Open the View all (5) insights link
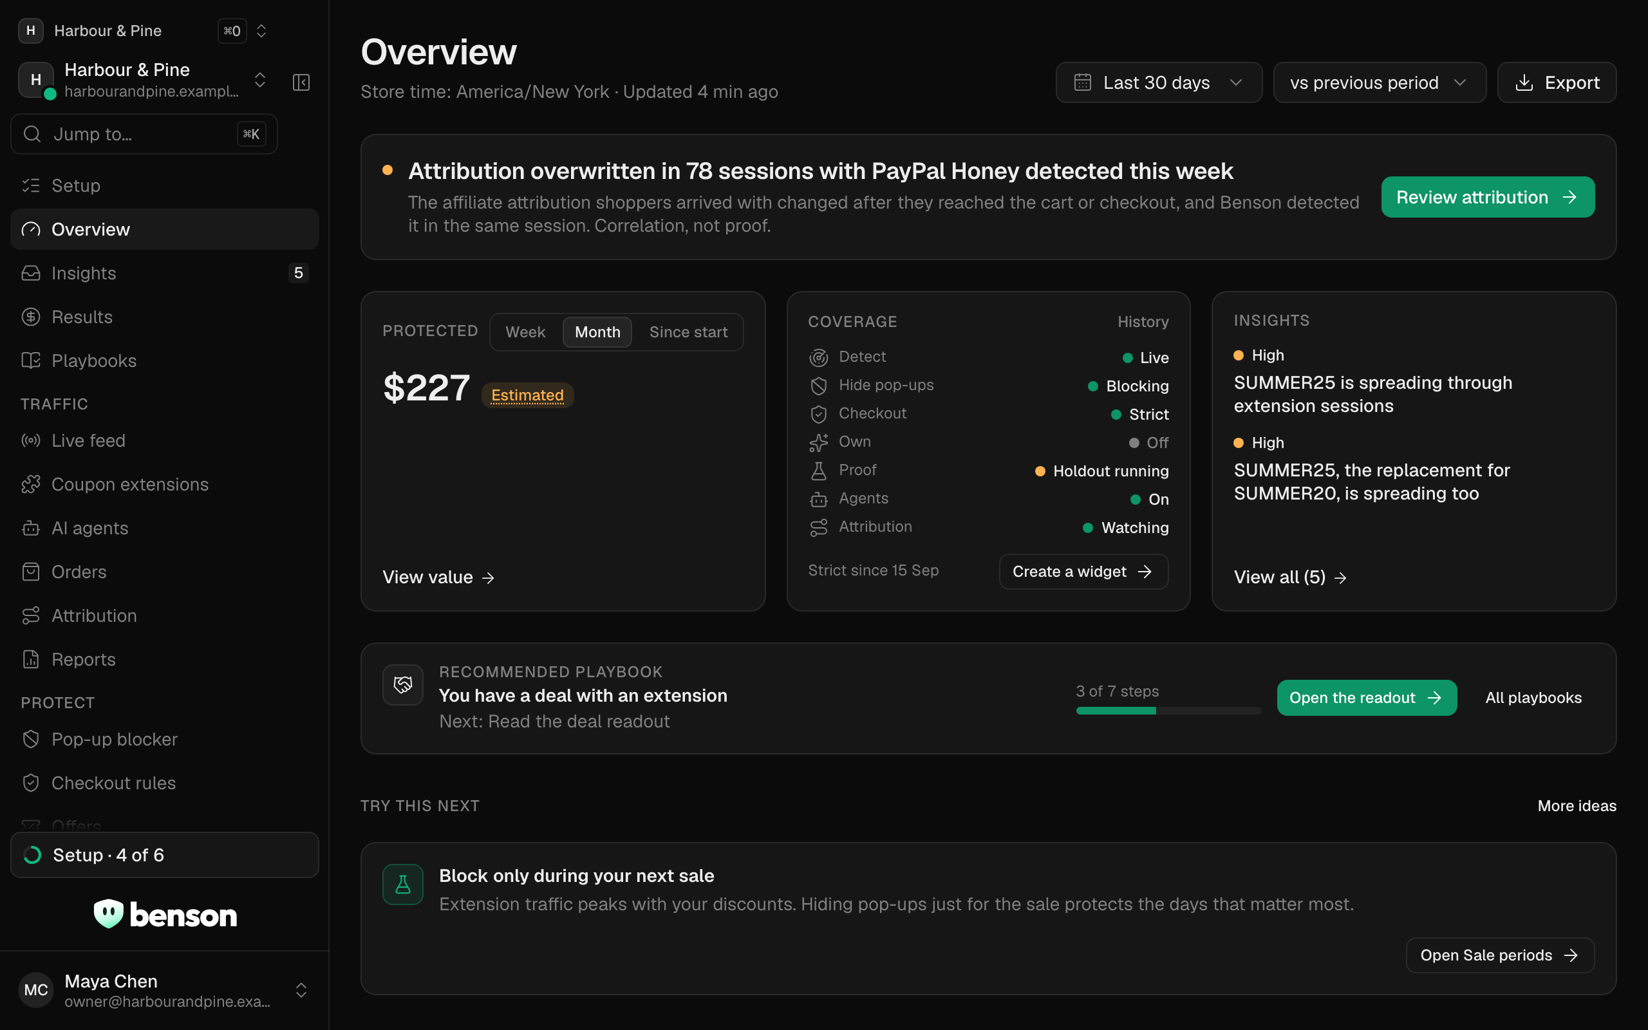 click(1291, 577)
